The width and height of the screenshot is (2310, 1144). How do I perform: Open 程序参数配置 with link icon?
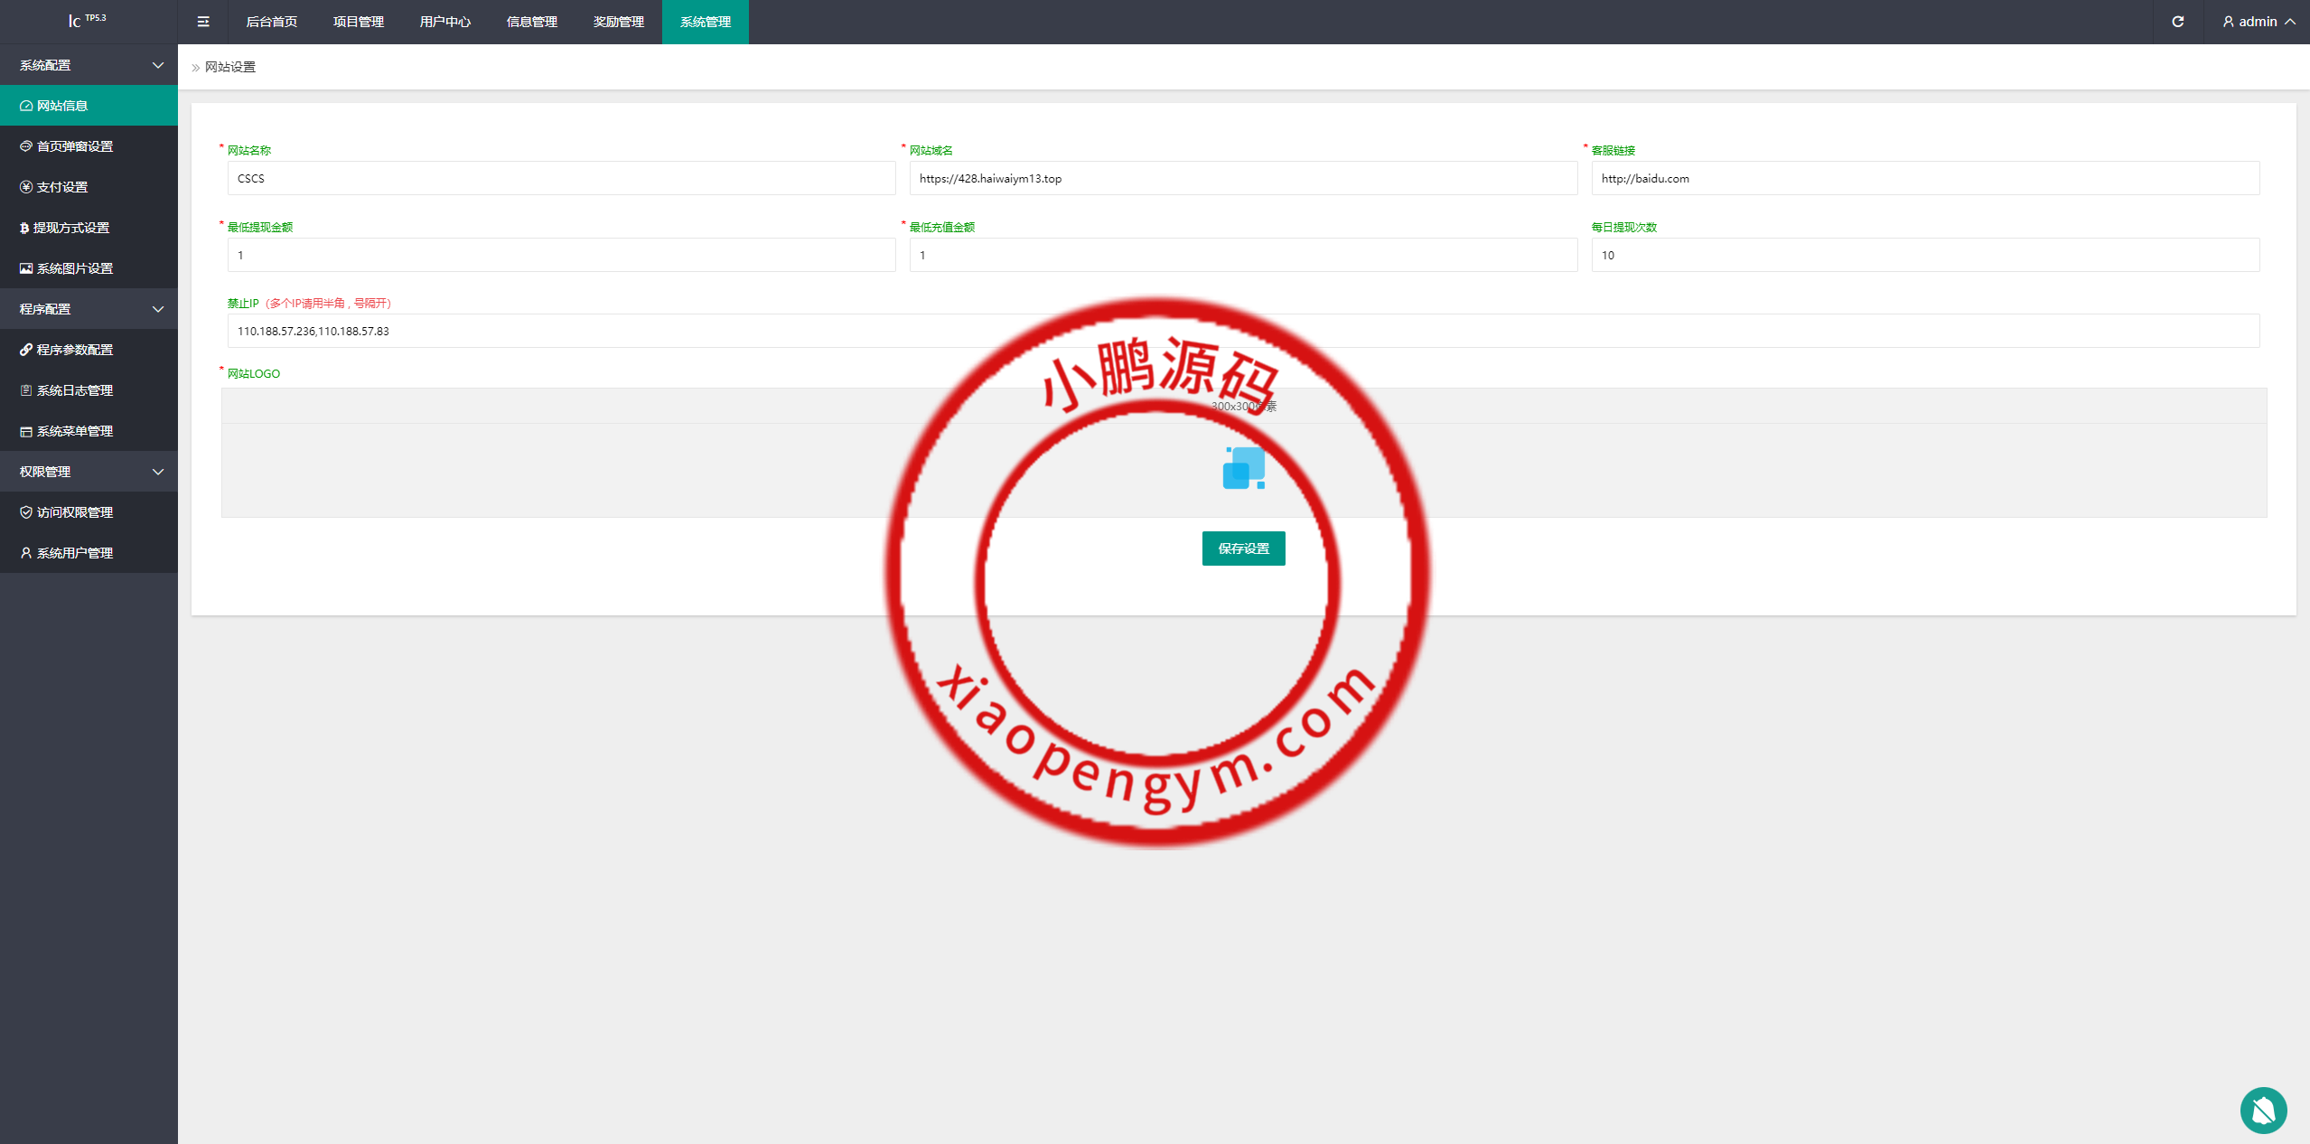pos(74,350)
